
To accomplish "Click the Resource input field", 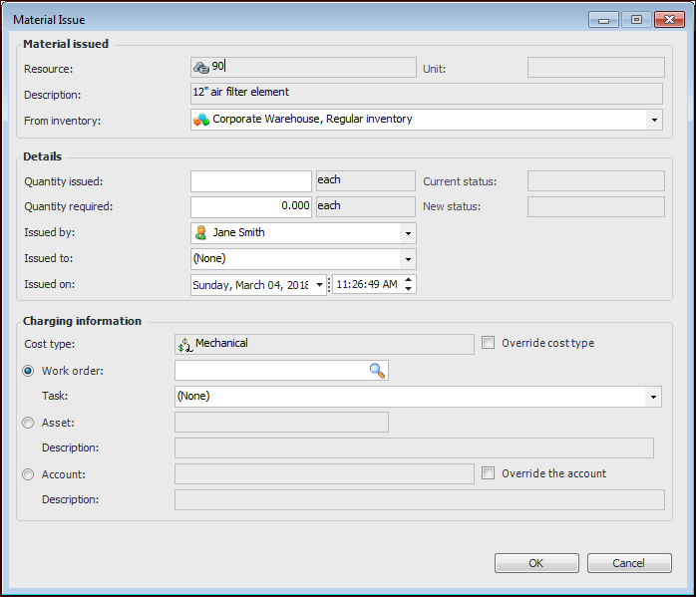I will (x=303, y=67).
